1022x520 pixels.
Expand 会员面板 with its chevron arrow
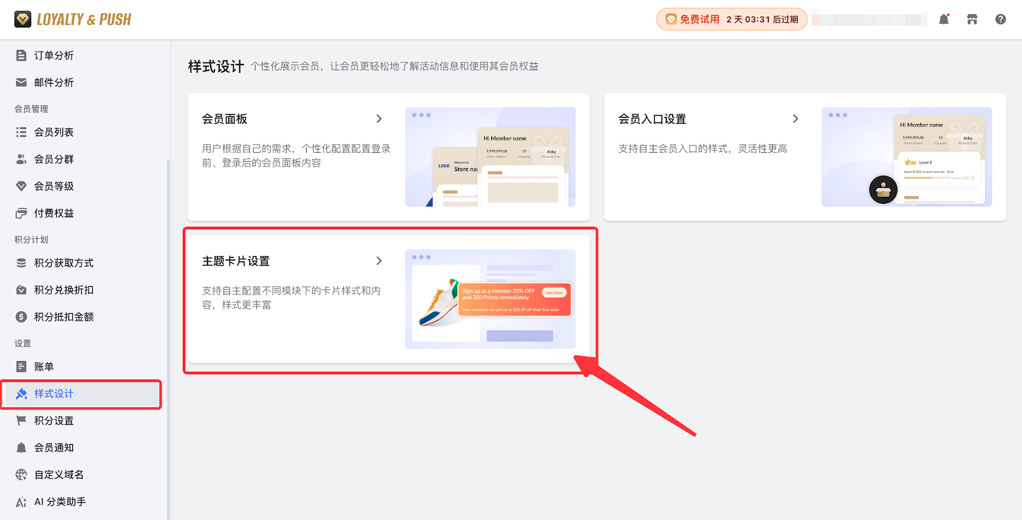point(379,119)
